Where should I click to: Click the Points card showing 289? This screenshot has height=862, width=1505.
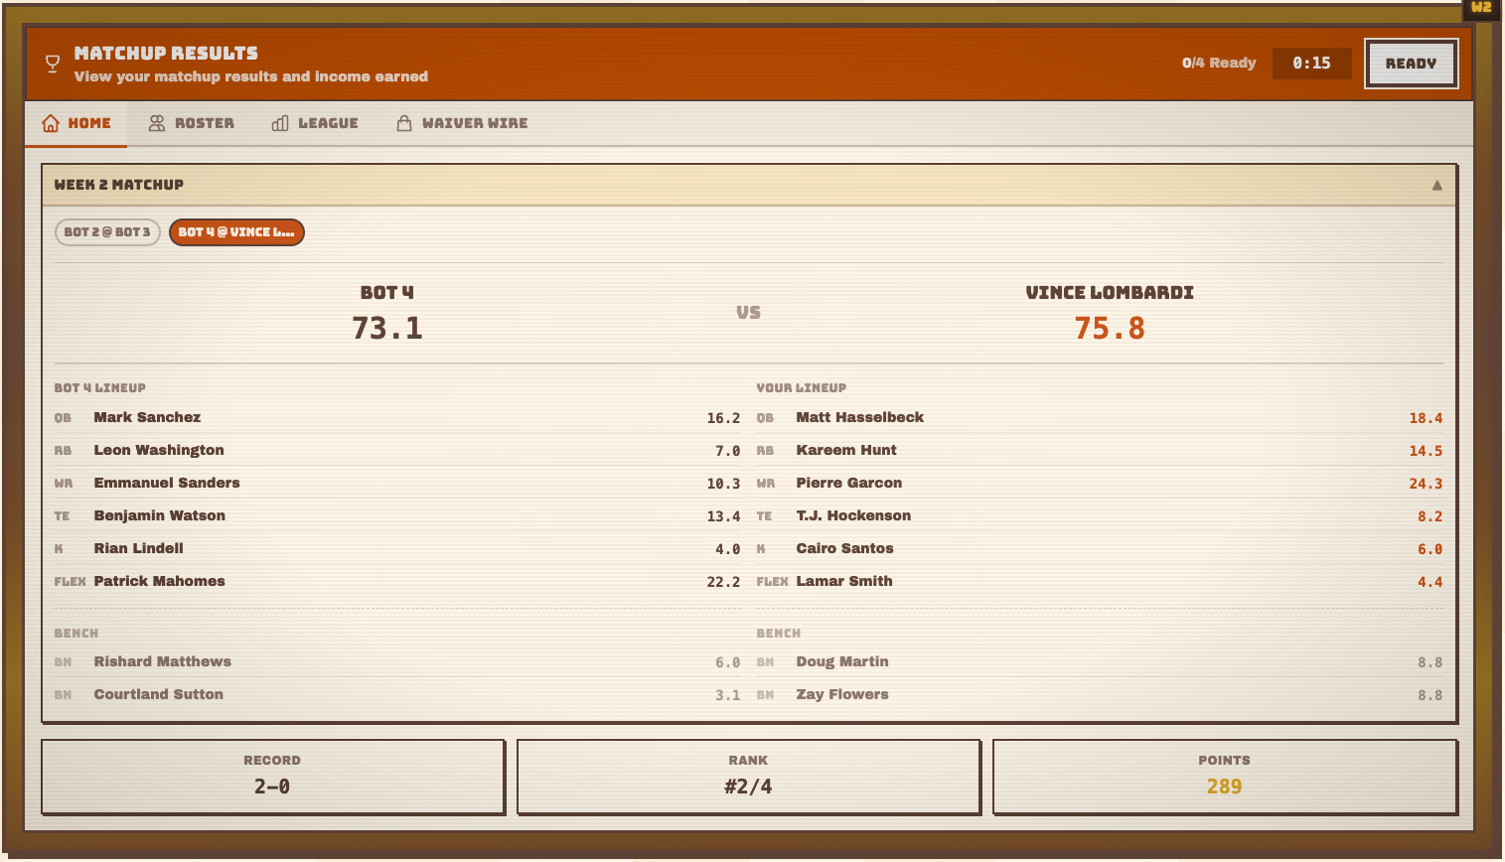pos(1224,777)
